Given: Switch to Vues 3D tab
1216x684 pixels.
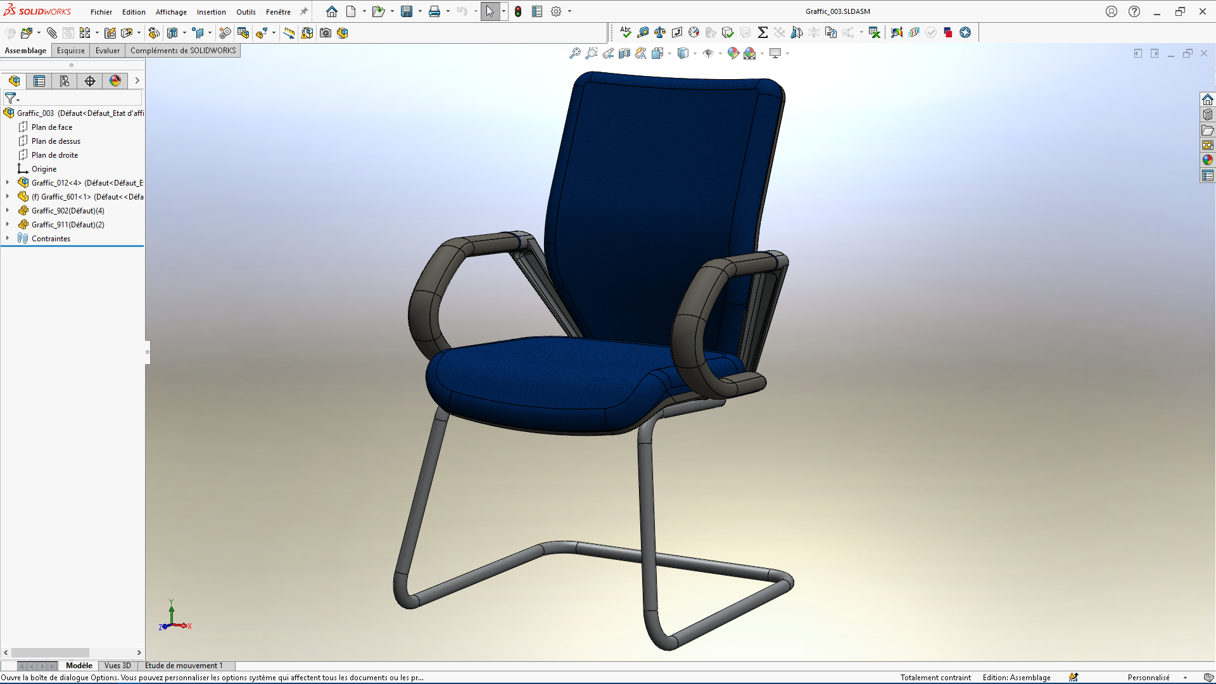Looking at the screenshot, I should pyautogui.click(x=118, y=666).
